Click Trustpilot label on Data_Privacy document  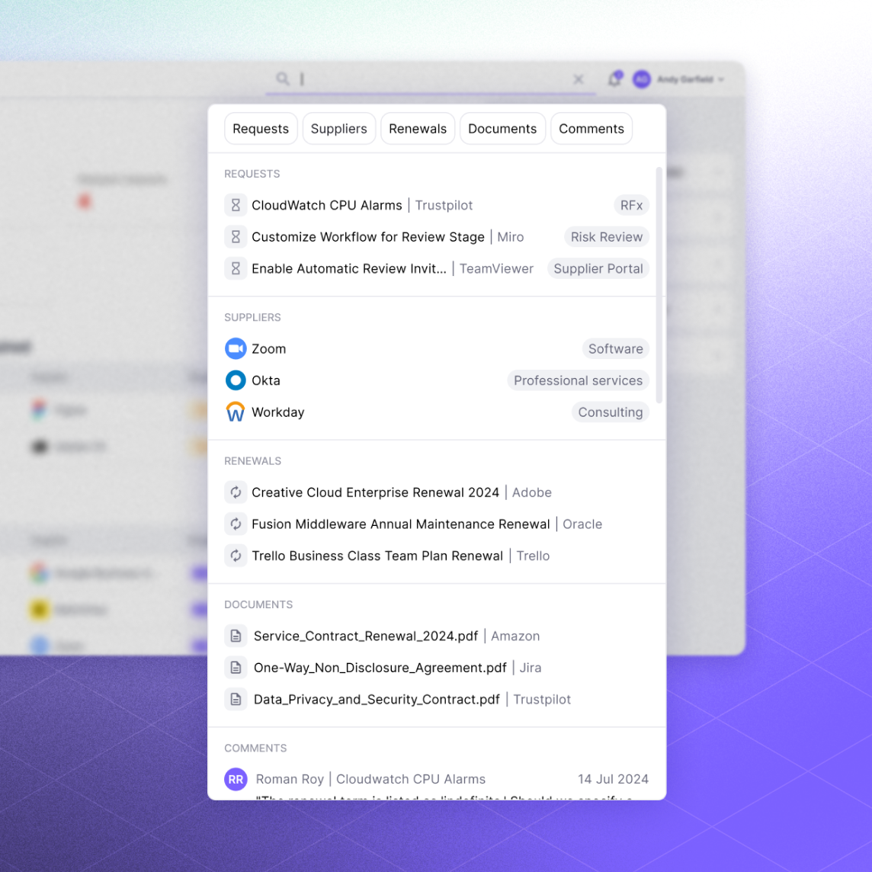[x=542, y=699]
